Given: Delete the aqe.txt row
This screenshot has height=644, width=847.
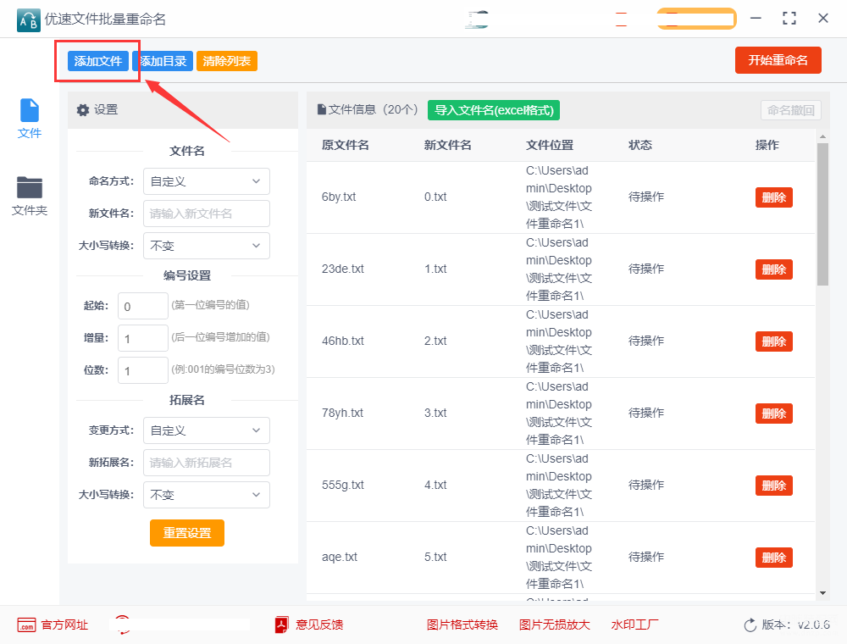Looking at the screenshot, I should tap(773, 558).
